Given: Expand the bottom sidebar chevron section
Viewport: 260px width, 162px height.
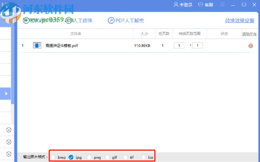Looking at the screenshot, I should [x=9, y=154].
